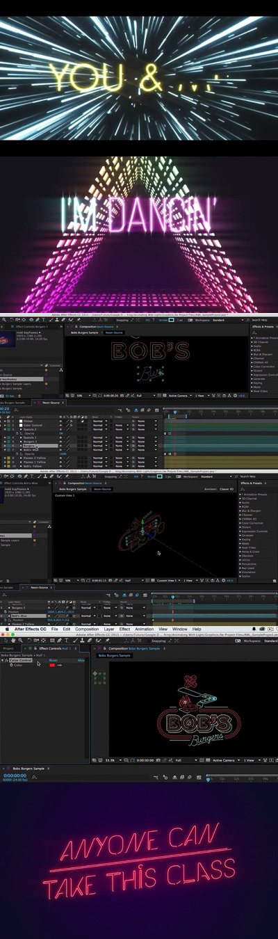
Task: Expand Stylize in the middle window's Effects list
Action: [x=240, y=576]
